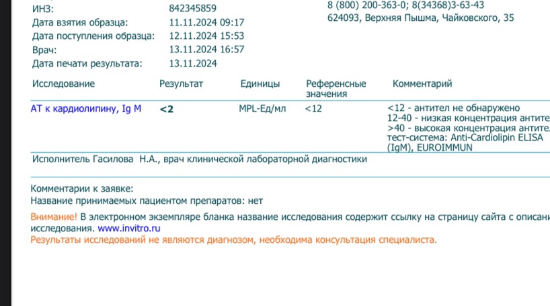Click the Единицы column header
550x306 pixels.
pyautogui.click(x=260, y=84)
